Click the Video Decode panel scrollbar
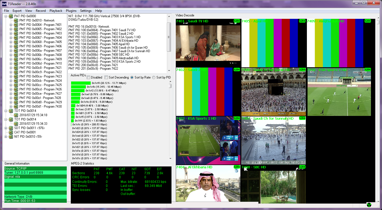The image size is (382, 210). tap(378, 110)
